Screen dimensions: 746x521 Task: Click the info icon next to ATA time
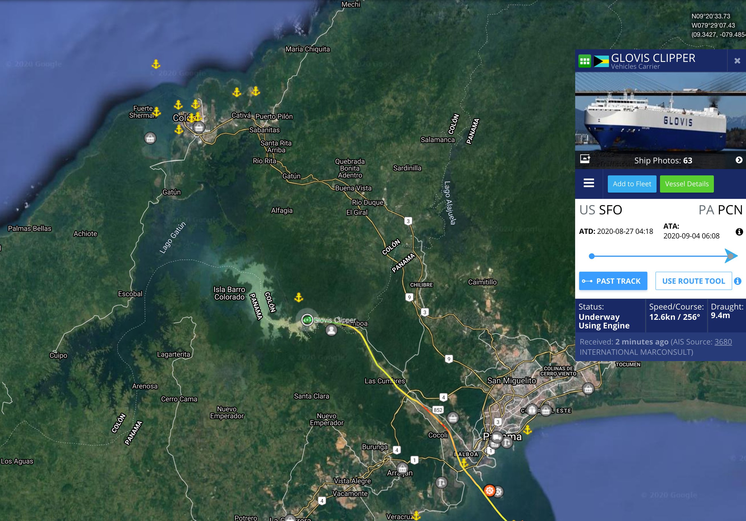click(739, 232)
